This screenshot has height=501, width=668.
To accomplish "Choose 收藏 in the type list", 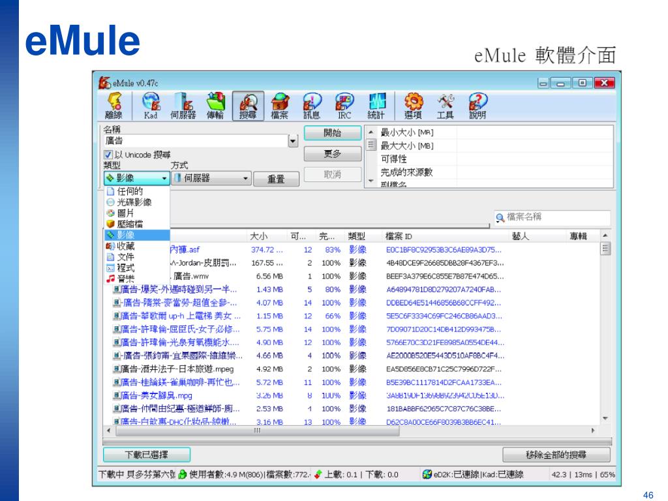I will (137, 246).
